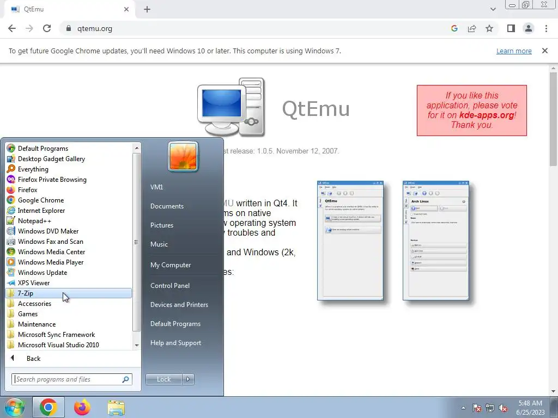Viewport: 558px width, 418px height.
Task: Click the programs list scroll down arrow
Action: (x=137, y=346)
